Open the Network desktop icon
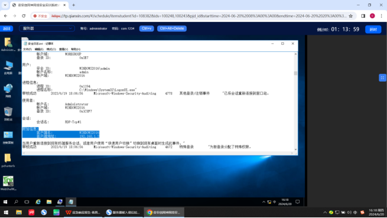 click(8, 90)
